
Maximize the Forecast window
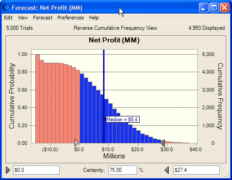[214, 8]
